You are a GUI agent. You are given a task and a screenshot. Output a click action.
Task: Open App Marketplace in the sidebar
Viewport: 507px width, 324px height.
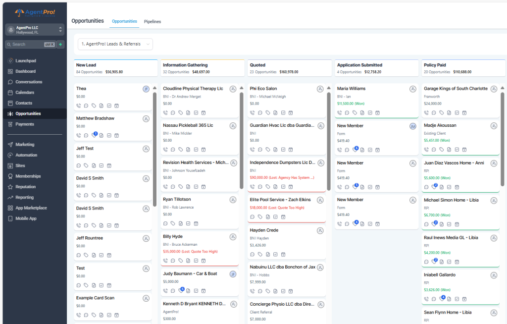click(x=31, y=208)
